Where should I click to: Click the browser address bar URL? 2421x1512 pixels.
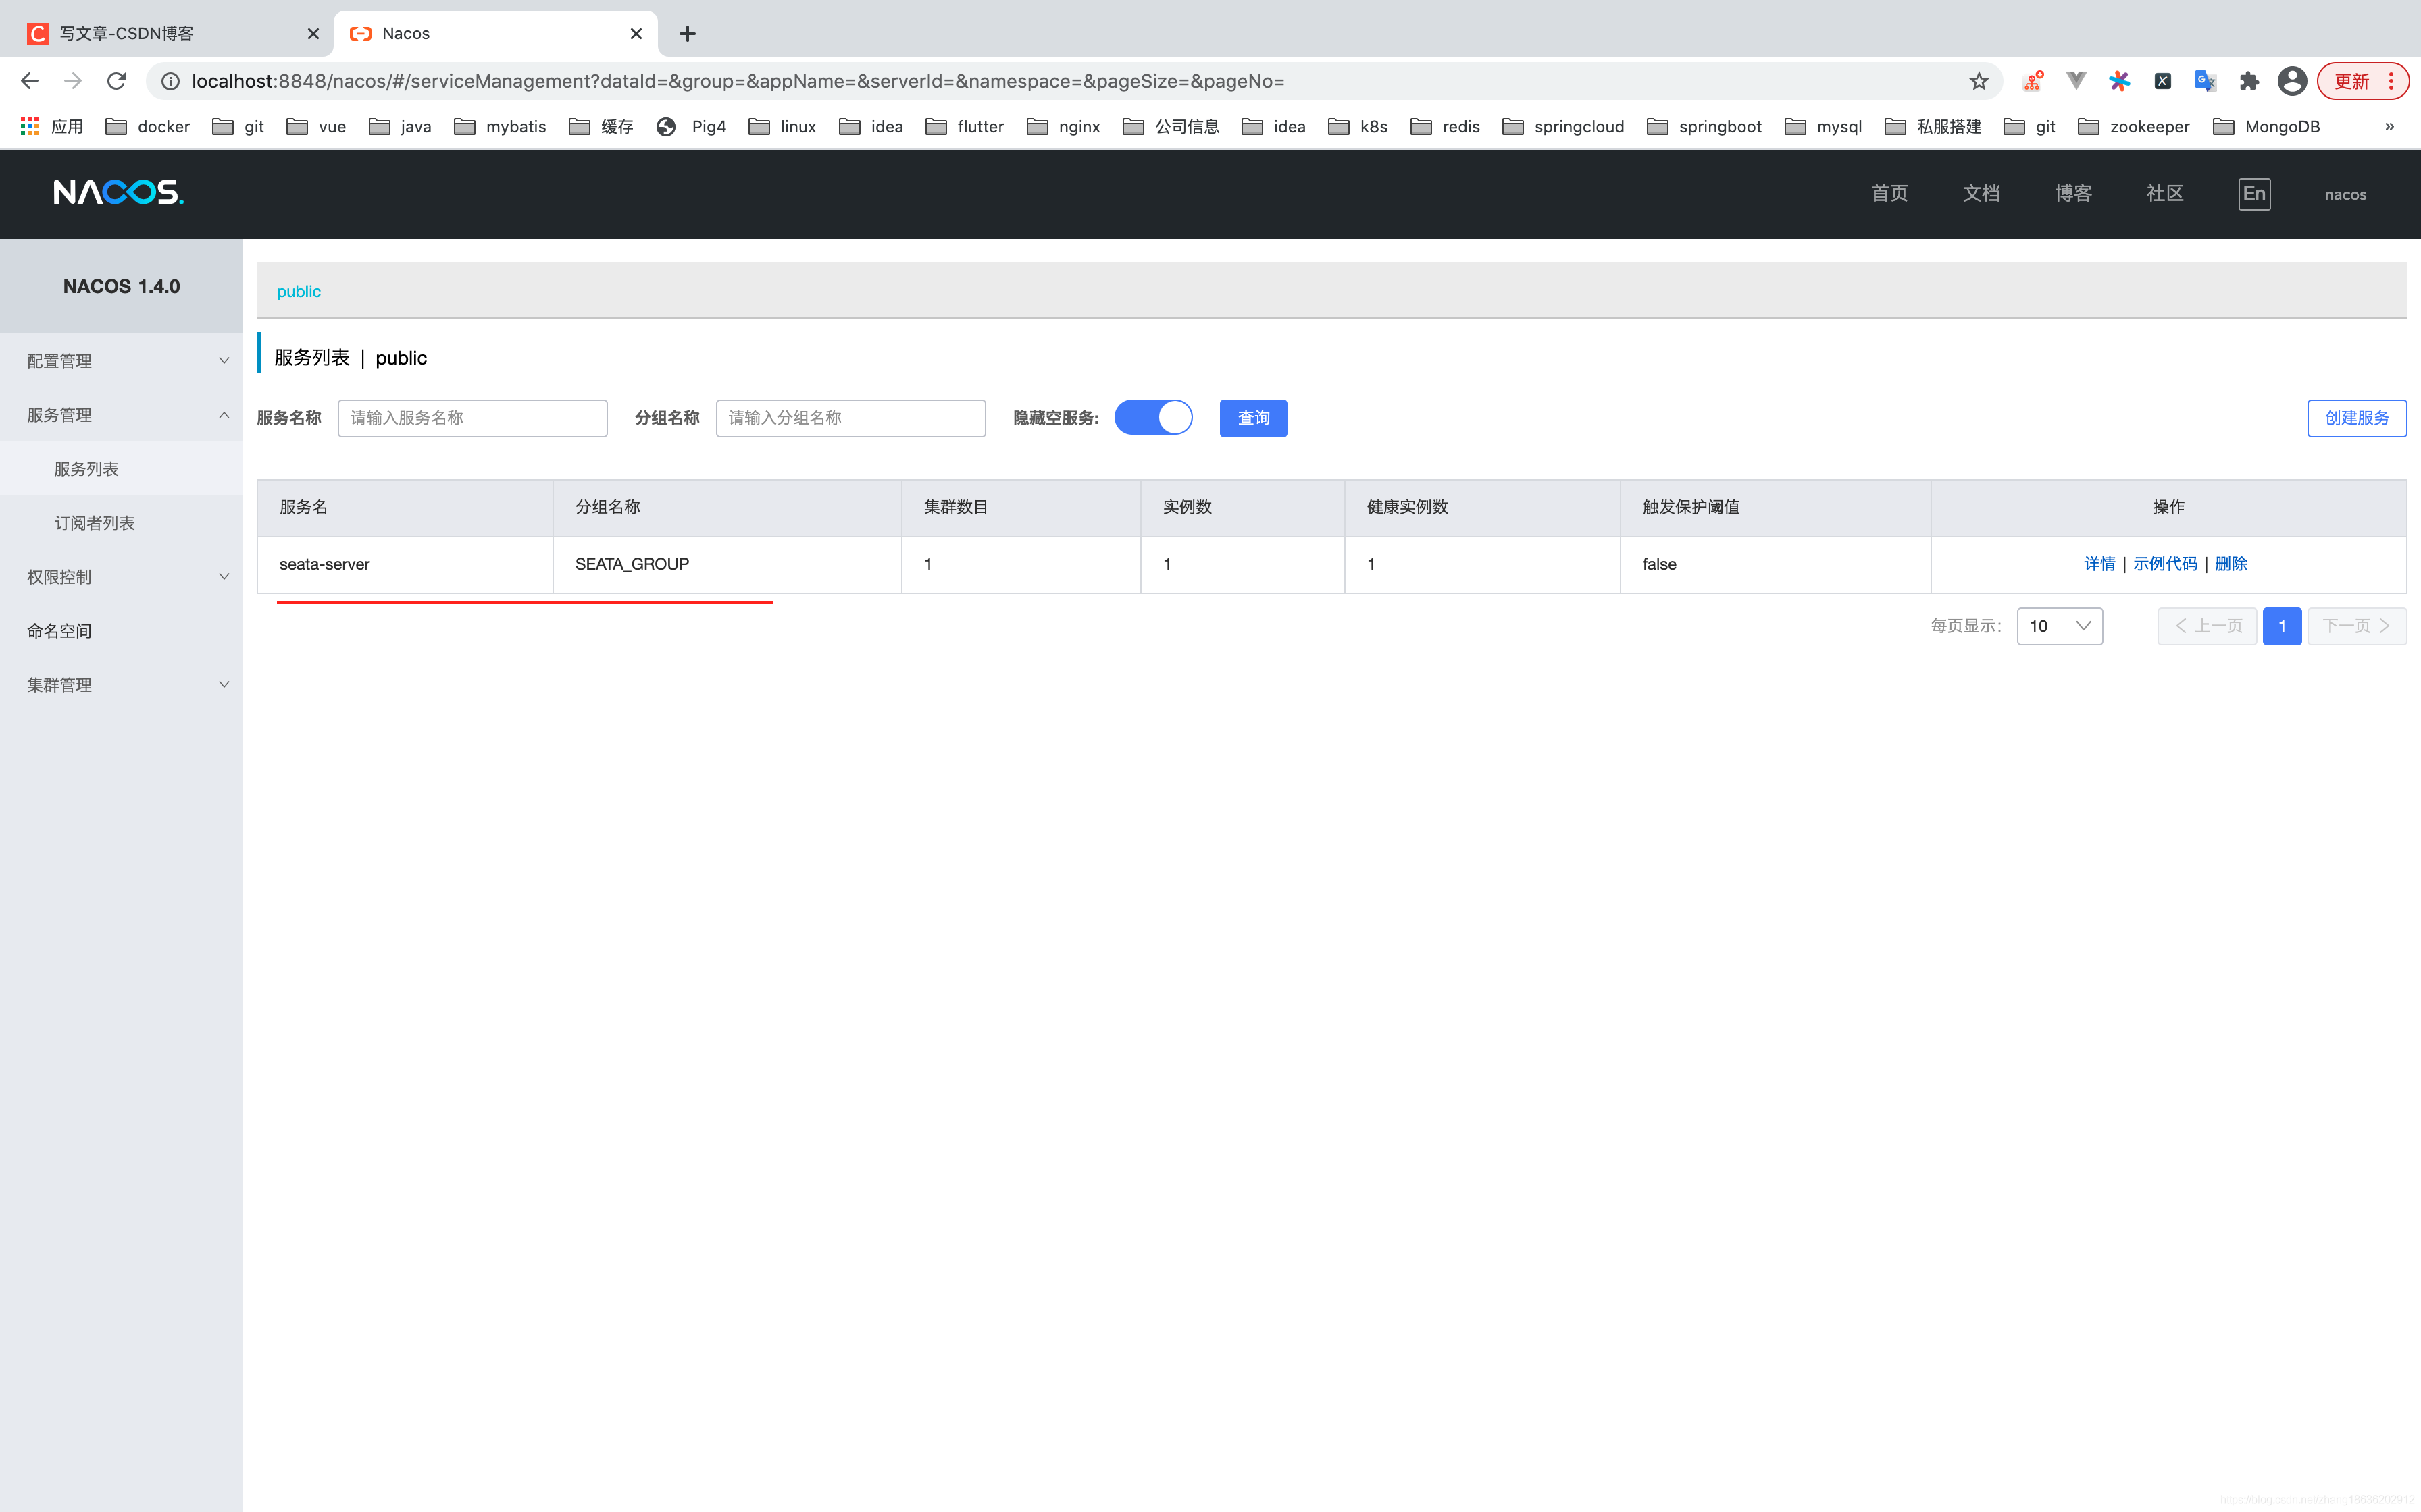pyautogui.click(x=737, y=81)
